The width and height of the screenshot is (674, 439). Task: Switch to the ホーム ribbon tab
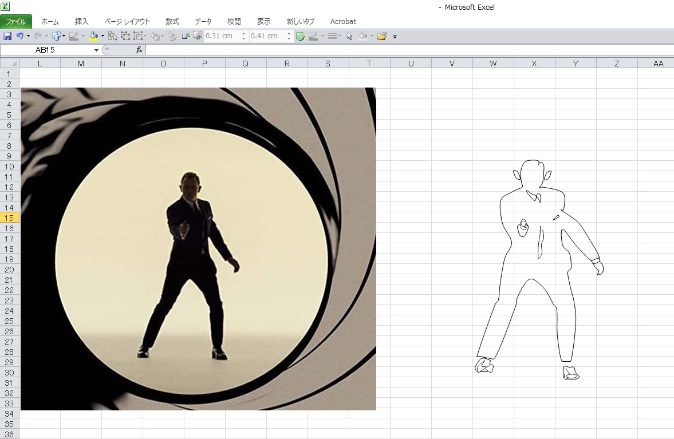click(50, 22)
